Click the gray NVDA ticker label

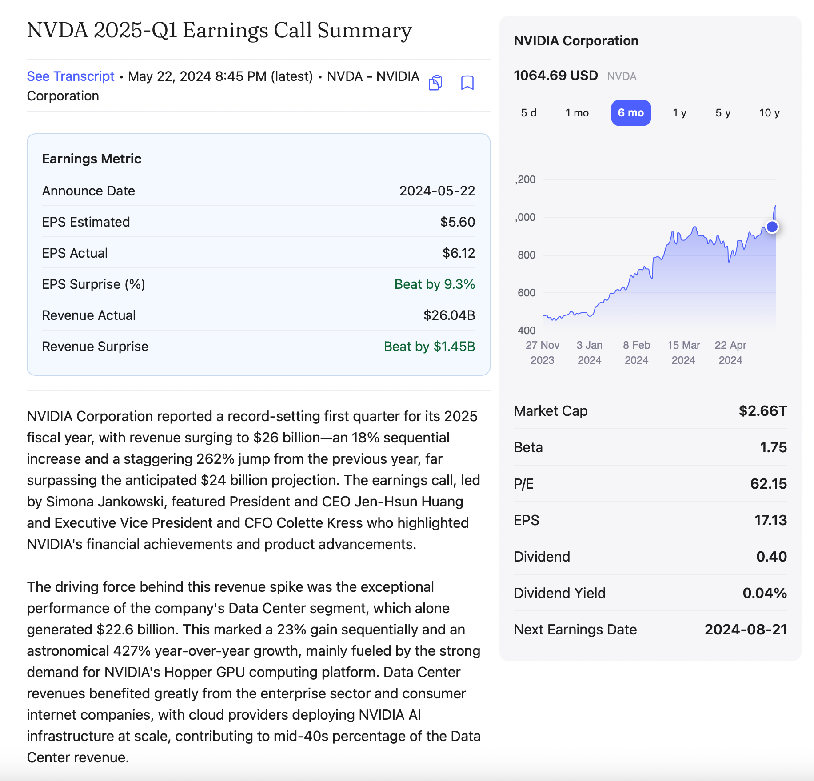click(x=622, y=76)
